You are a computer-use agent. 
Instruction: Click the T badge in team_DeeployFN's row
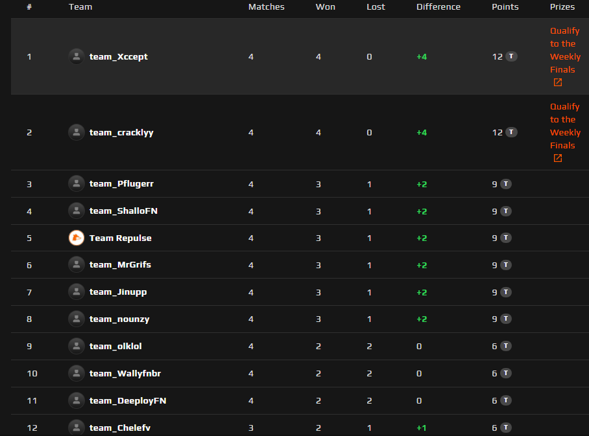coord(506,400)
